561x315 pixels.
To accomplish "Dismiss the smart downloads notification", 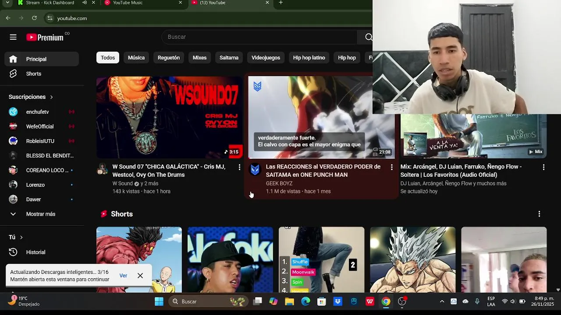I will point(140,276).
